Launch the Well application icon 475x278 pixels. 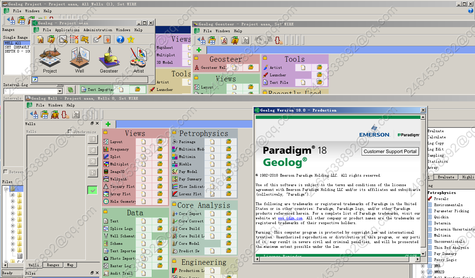point(80,60)
